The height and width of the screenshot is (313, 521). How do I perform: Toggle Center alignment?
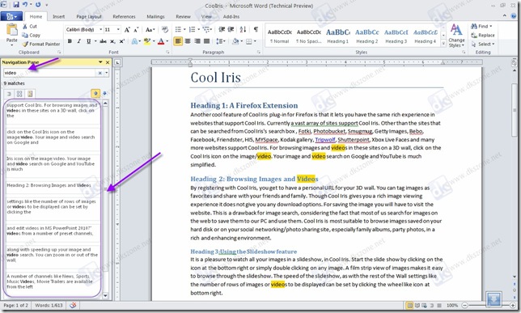click(188, 41)
